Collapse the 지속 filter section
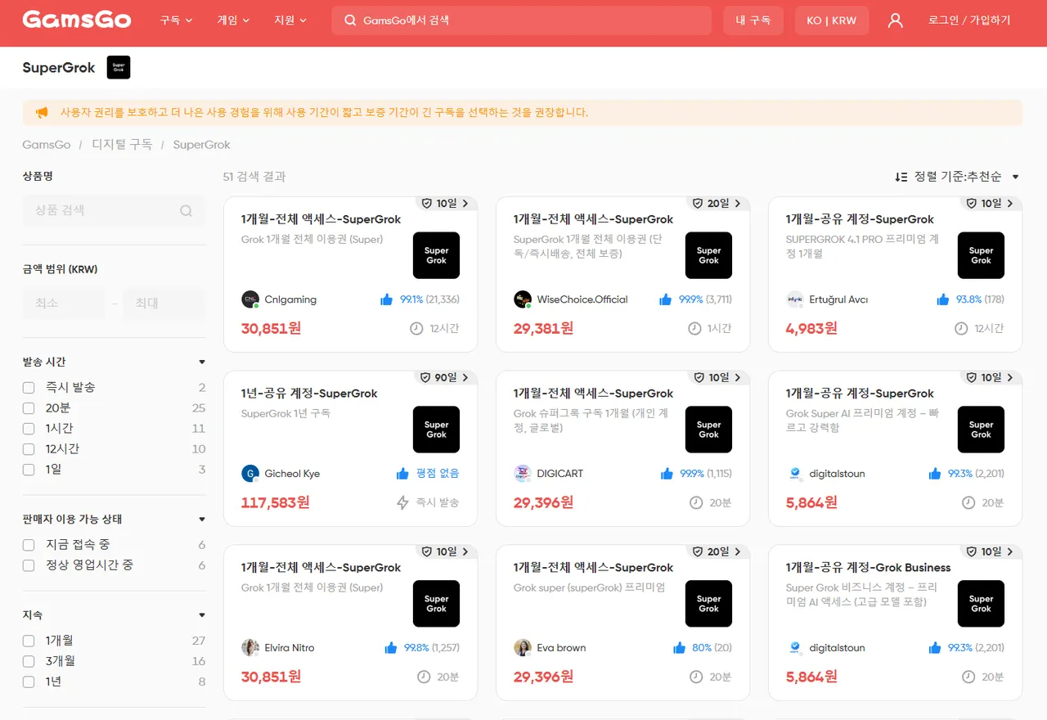The height and width of the screenshot is (720, 1047). [202, 614]
